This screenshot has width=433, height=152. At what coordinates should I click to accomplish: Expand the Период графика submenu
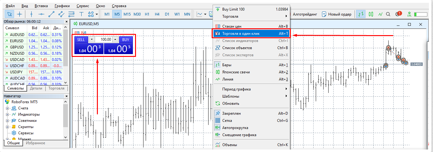tap(251, 89)
